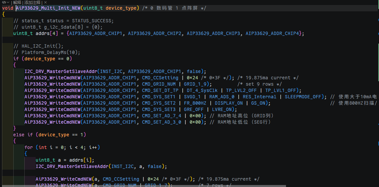Click the TP_LVL2_OFF constant
This screenshot has width=379, height=187.
[x=241, y=90]
